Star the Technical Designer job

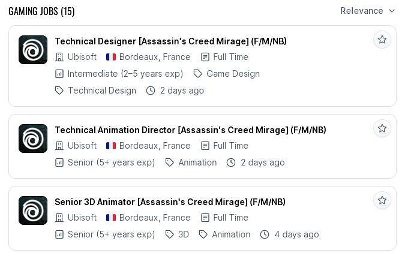(x=382, y=40)
